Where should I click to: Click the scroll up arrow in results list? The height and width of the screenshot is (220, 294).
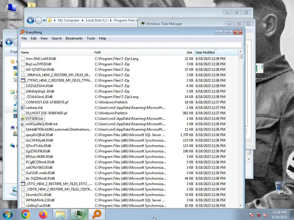tap(241, 52)
